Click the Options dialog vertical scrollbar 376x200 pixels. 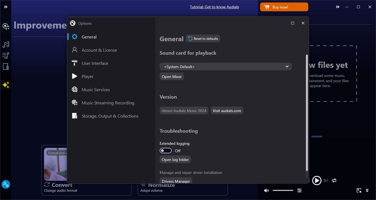coord(307,113)
